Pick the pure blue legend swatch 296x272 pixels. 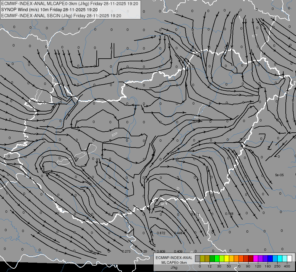click(x=270, y=258)
